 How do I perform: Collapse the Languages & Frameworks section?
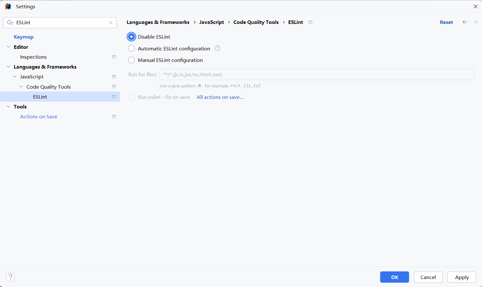(8, 67)
